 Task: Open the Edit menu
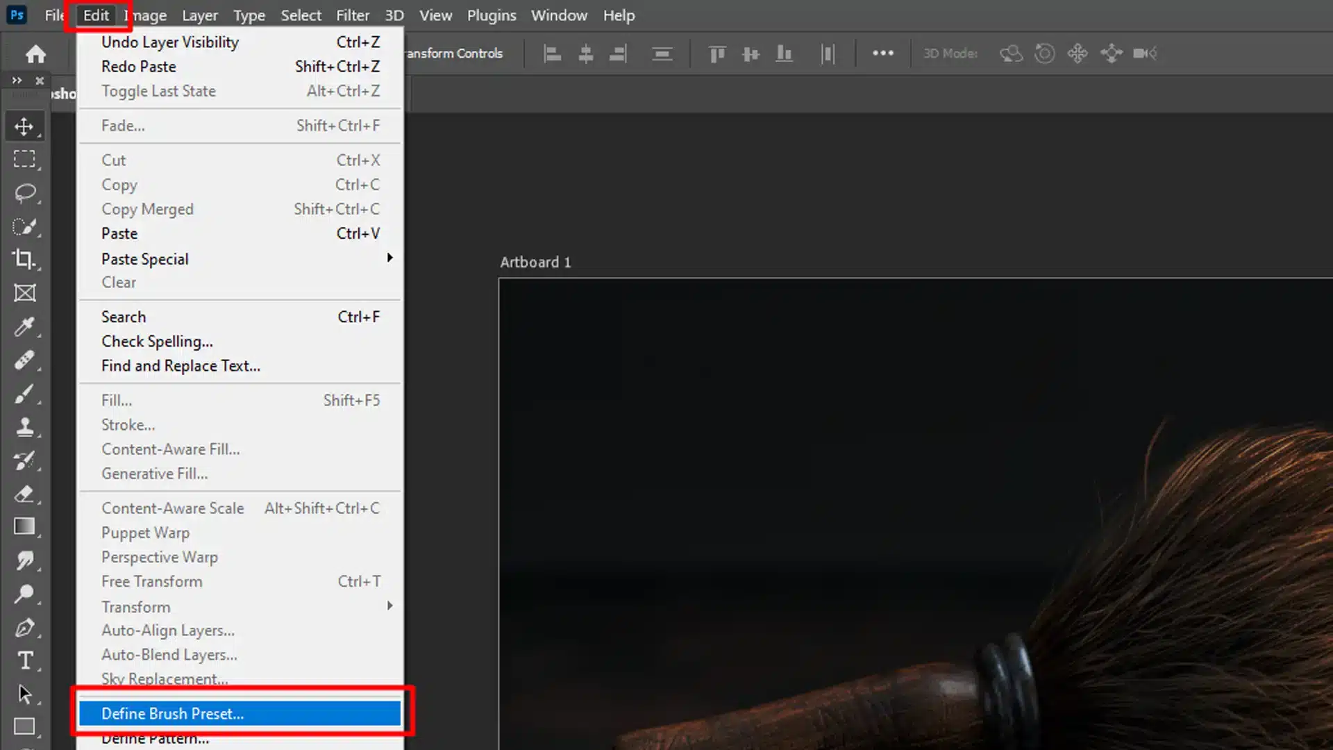[x=97, y=15]
